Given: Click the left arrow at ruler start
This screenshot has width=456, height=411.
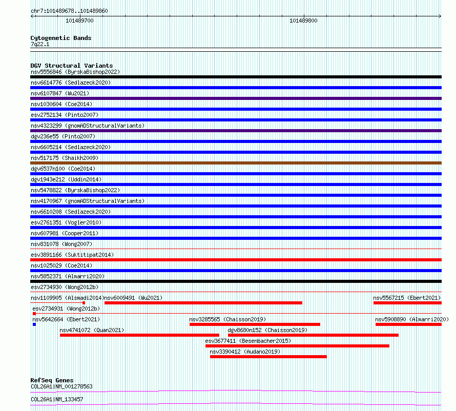Looking at the screenshot, I should pyautogui.click(x=32, y=16).
